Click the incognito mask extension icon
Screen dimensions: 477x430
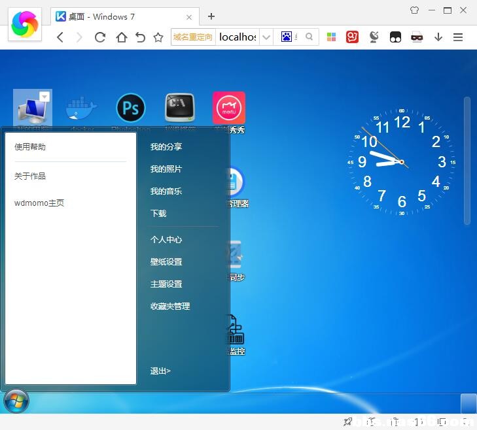pos(416,37)
